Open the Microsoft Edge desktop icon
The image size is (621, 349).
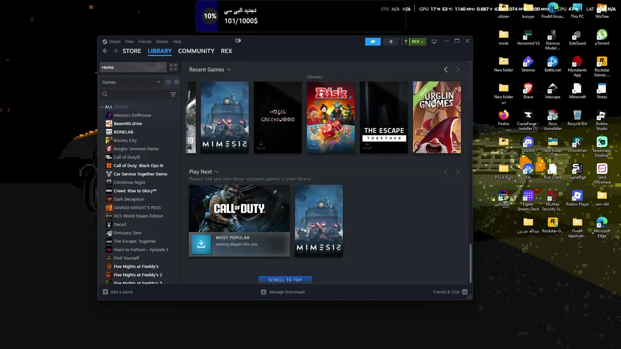point(602,227)
